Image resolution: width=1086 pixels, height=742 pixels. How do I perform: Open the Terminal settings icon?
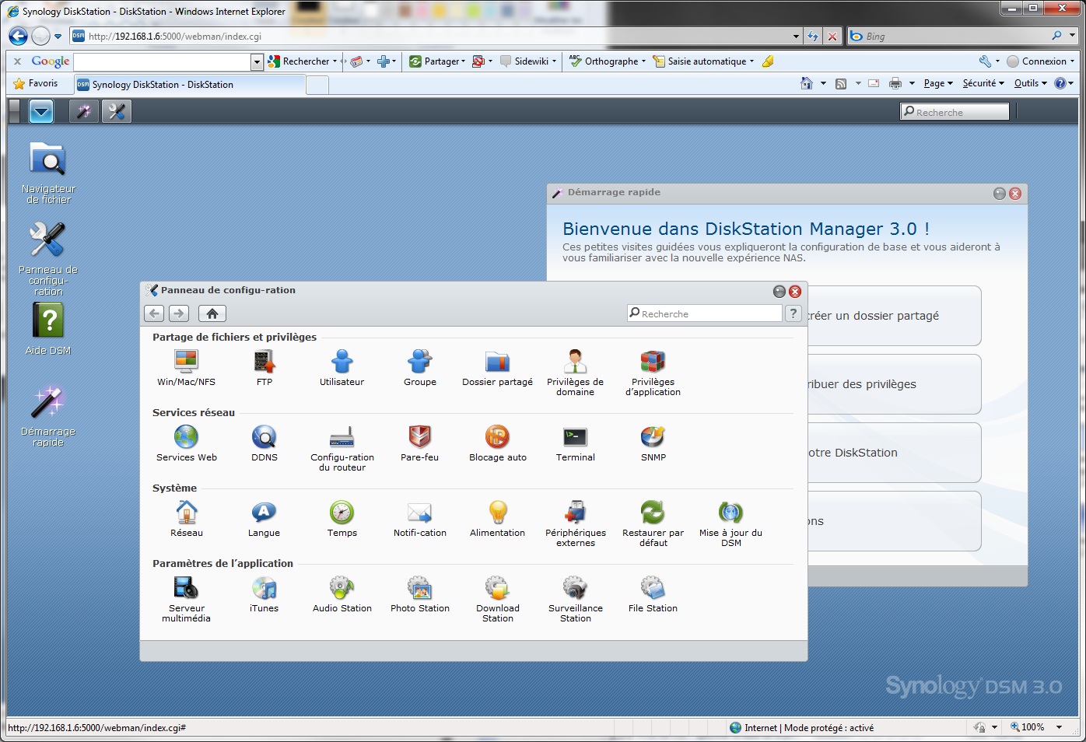click(x=575, y=443)
